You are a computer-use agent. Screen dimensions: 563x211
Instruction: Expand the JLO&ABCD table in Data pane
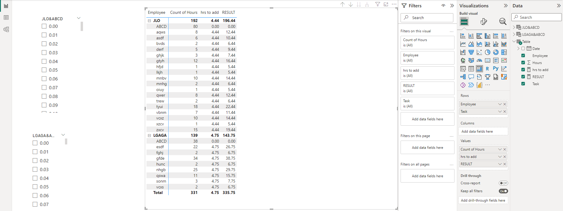click(x=514, y=27)
